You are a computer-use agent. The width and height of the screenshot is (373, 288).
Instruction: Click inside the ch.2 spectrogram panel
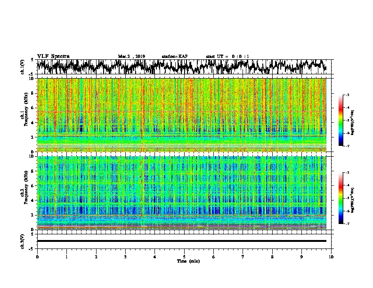pyautogui.click(x=181, y=193)
